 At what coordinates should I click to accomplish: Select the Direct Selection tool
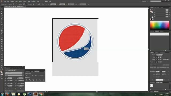pyautogui.click(x=2, y=11)
